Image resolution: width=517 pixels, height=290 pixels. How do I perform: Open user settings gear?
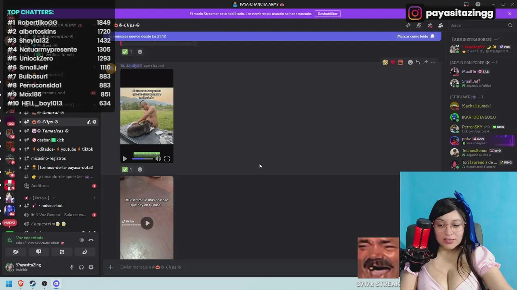click(x=91, y=267)
